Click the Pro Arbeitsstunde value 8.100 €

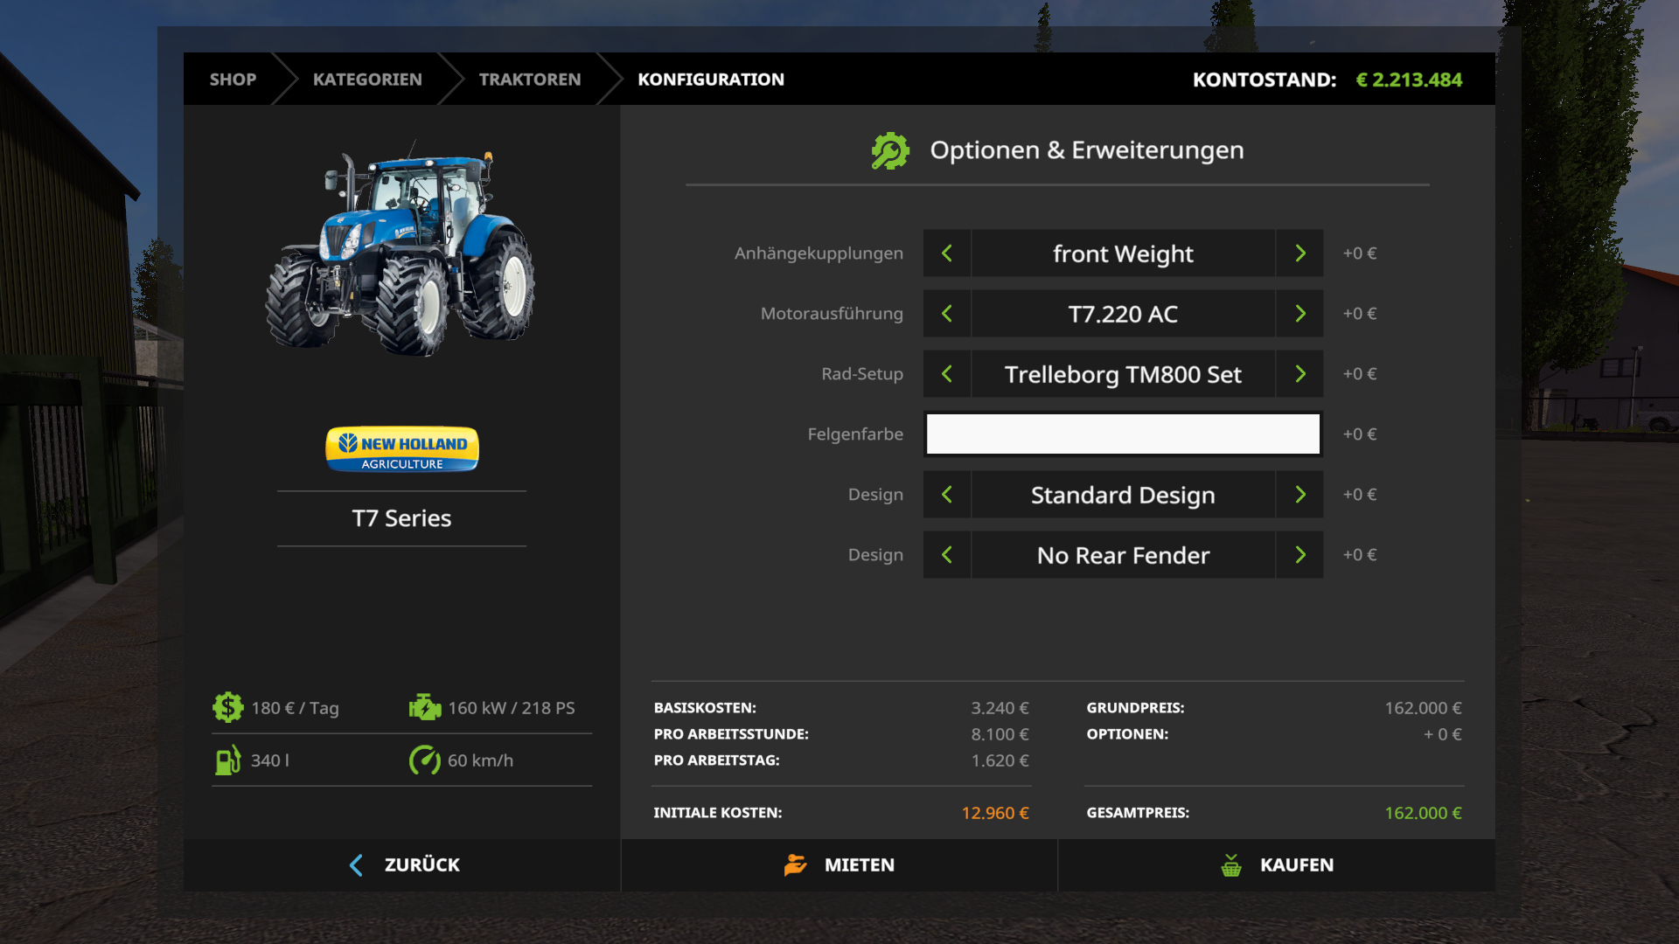pyautogui.click(x=1000, y=734)
